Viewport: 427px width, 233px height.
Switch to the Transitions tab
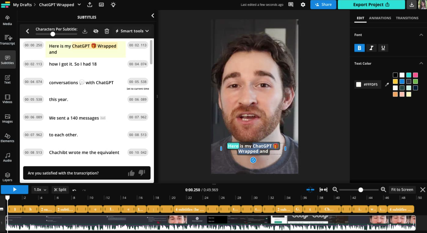coord(407,18)
